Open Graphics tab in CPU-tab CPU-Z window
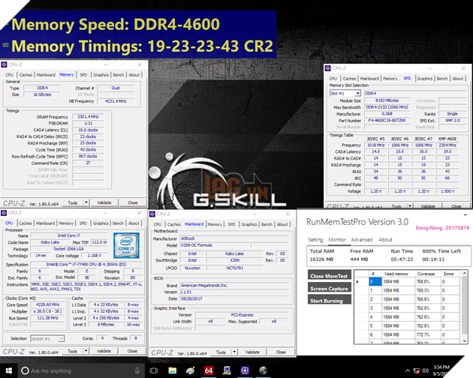The width and height of the screenshot is (473, 378). tap(101, 223)
